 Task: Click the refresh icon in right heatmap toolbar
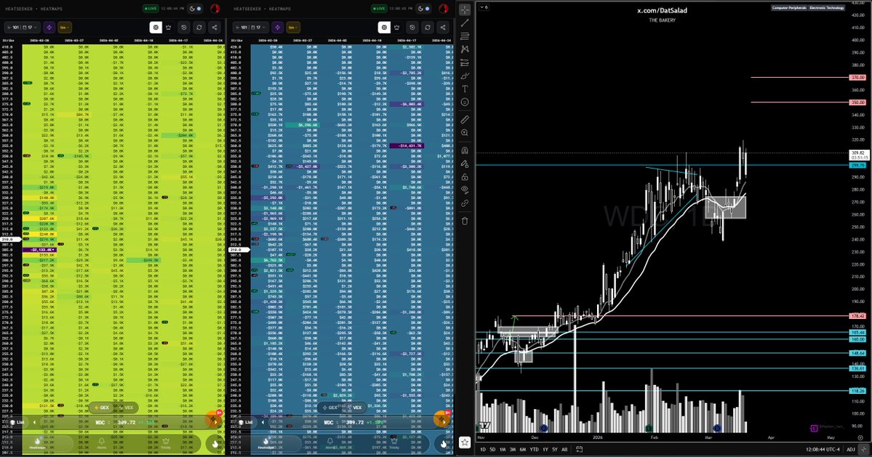tap(427, 27)
